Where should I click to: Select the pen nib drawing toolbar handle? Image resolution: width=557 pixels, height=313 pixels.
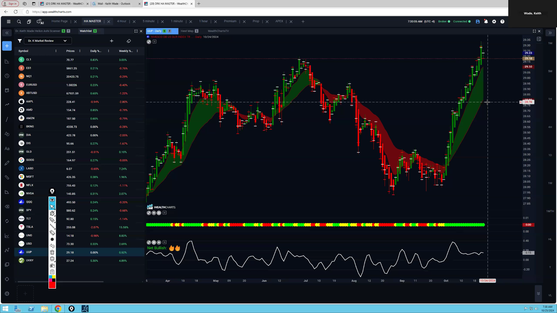click(52, 191)
